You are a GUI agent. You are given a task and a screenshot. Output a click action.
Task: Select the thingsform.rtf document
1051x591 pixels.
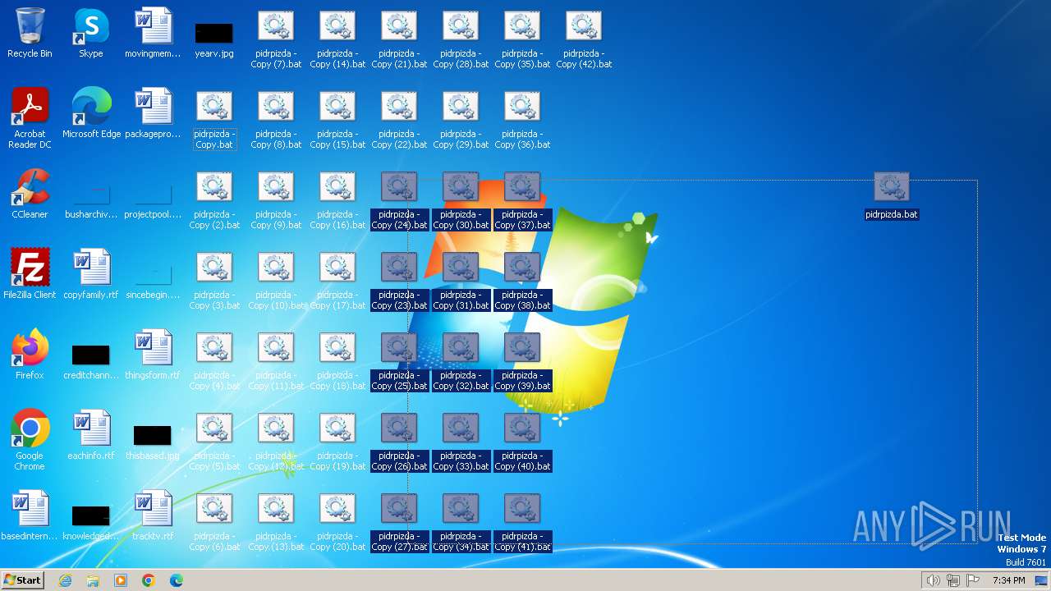[x=153, y=355]
